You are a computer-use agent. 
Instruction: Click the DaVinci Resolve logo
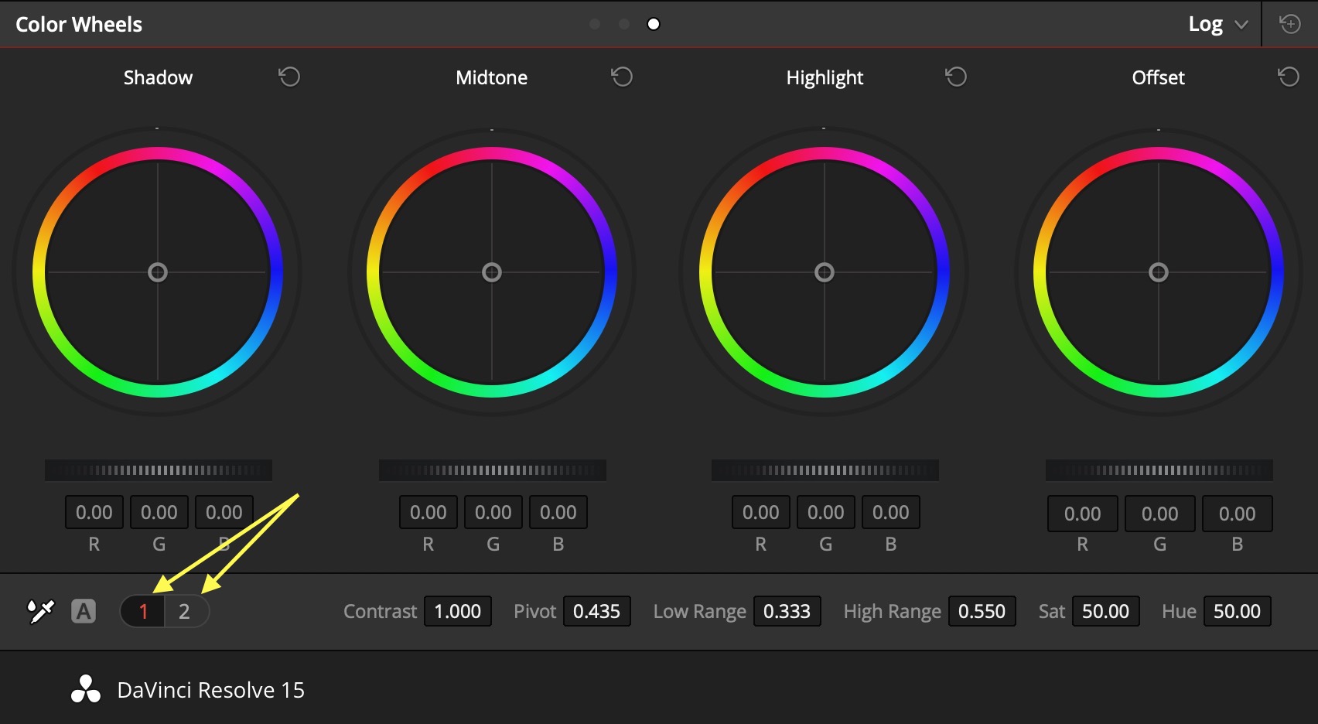click(86, 689)
